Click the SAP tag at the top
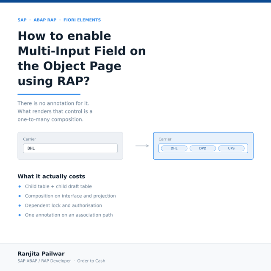 coord(22,20)
